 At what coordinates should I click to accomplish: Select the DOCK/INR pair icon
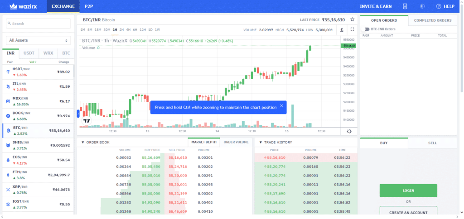point(8,116)
